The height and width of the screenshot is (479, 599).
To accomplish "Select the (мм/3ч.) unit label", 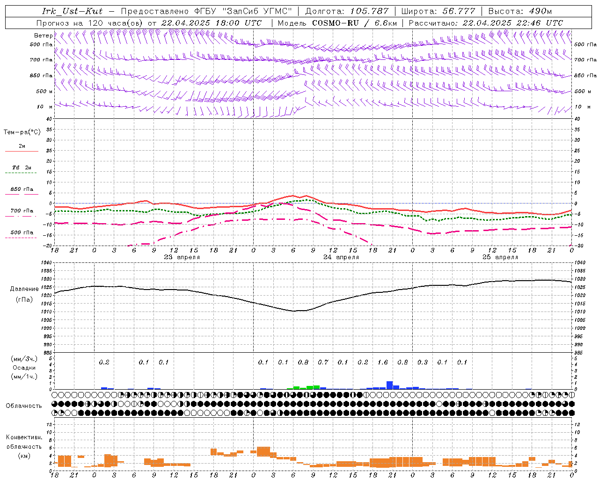I will 24,359.
